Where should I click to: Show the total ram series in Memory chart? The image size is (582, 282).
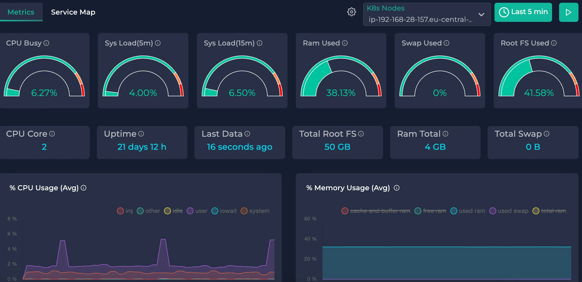click(554, 211)
